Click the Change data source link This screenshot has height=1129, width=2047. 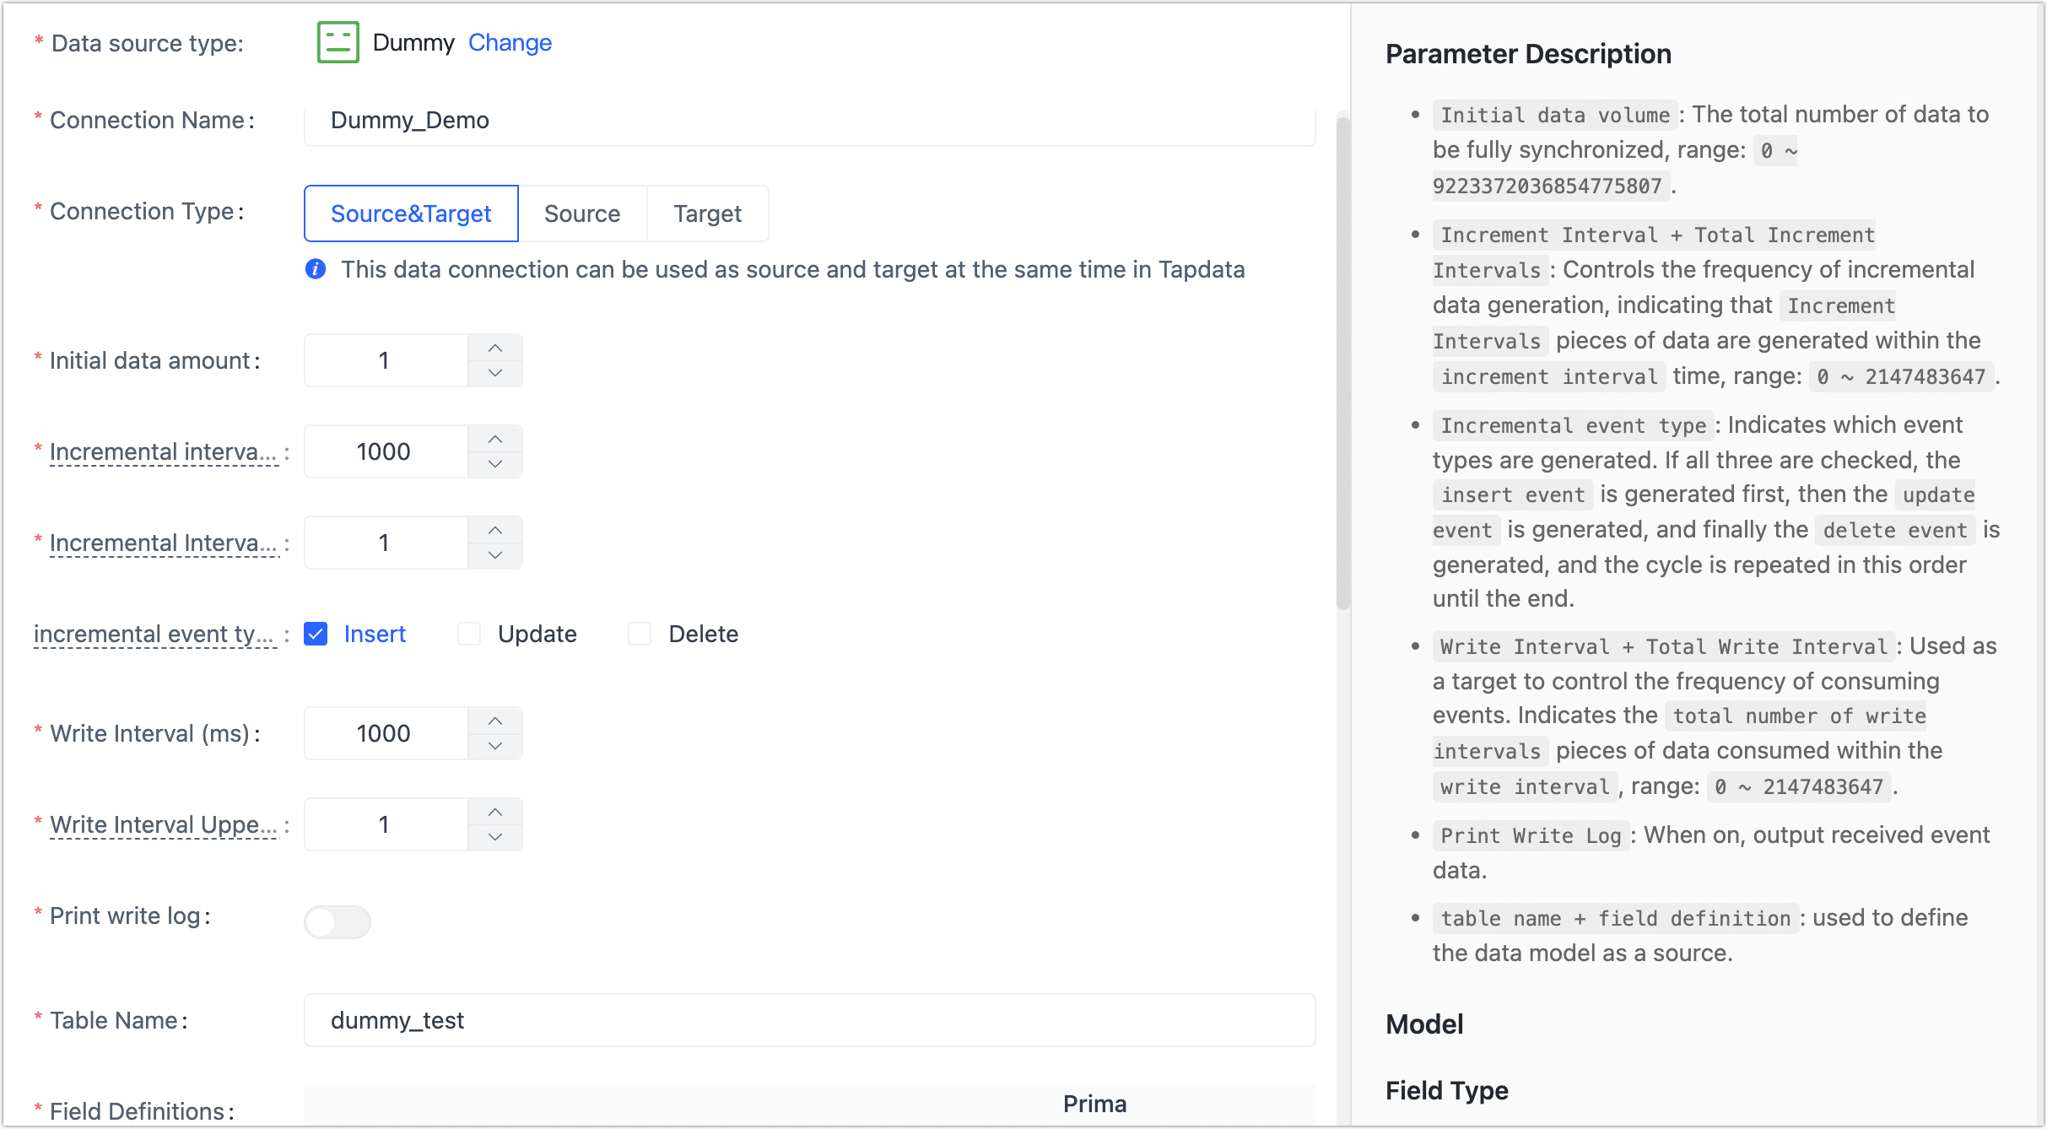[x=510, y=42]
